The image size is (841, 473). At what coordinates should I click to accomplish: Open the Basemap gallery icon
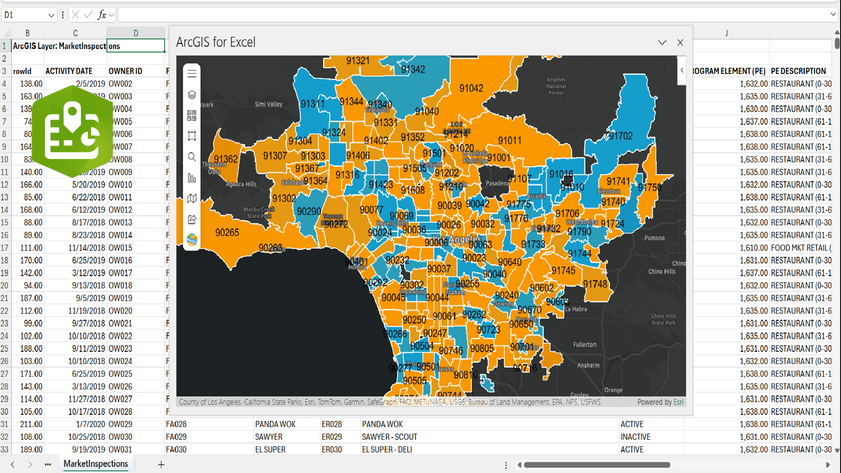(x=192, y=116)
